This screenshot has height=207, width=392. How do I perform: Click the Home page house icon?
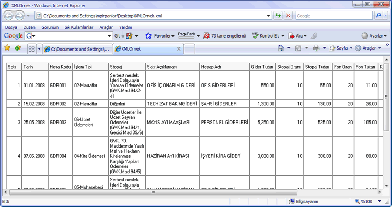coord(281,48)
